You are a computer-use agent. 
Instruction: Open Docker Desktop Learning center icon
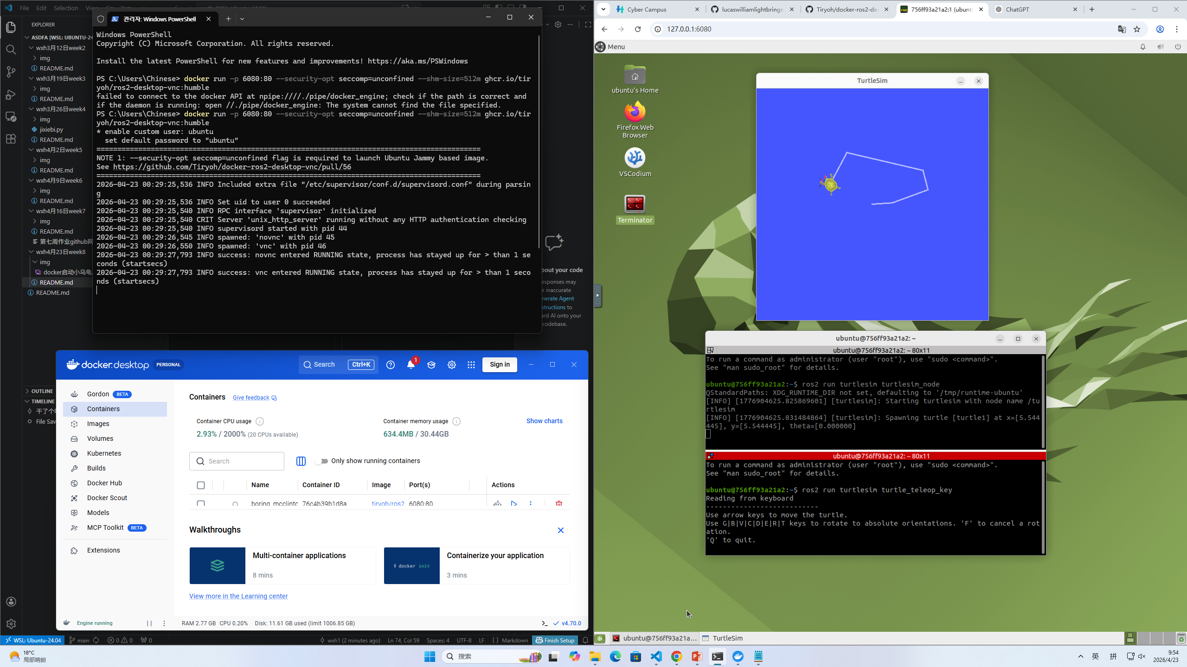point(431,365)
